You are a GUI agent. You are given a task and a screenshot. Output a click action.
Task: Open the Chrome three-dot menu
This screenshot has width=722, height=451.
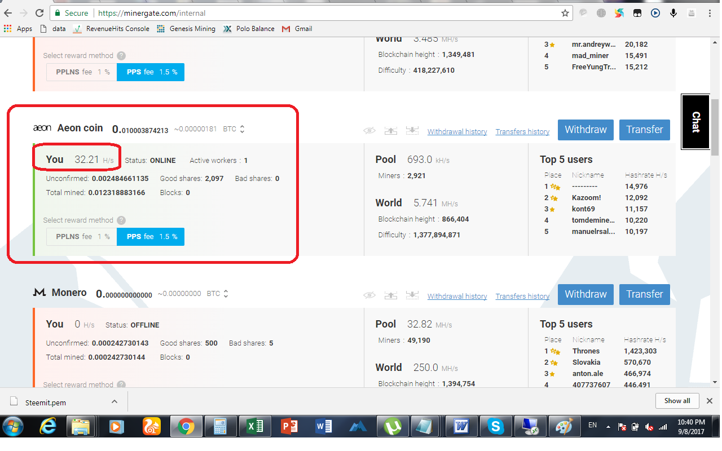pos(710,13)
